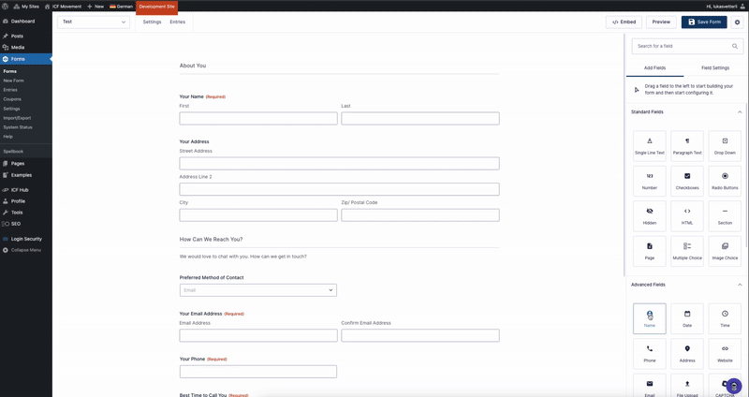The width and height of the screenshot is (749, 397).
Task: Add a Number field
Action: tap(649, 181)
